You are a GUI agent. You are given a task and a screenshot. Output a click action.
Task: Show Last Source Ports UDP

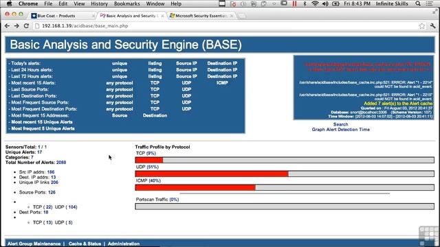(x=186, y=89)
